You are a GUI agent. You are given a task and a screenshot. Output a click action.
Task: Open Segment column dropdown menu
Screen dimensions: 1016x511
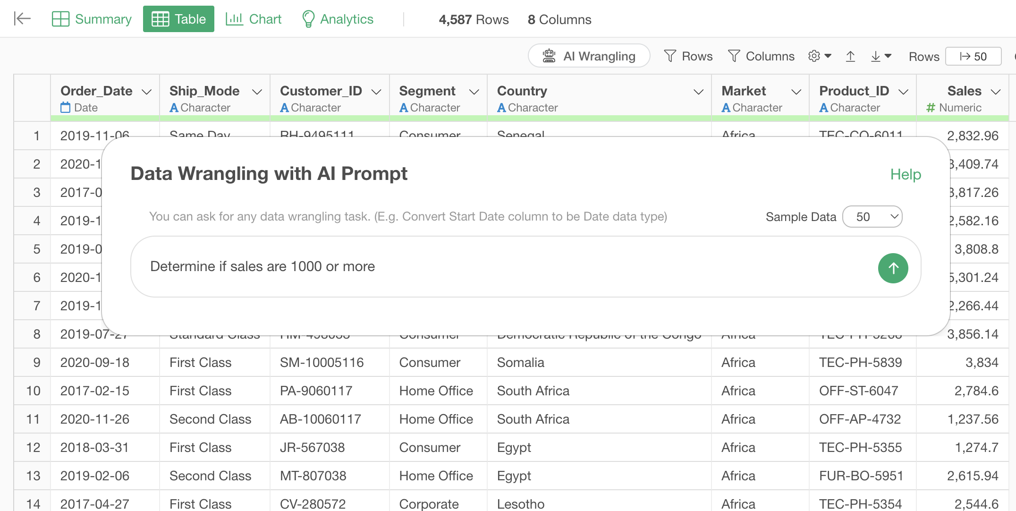(x=474, y=92)
